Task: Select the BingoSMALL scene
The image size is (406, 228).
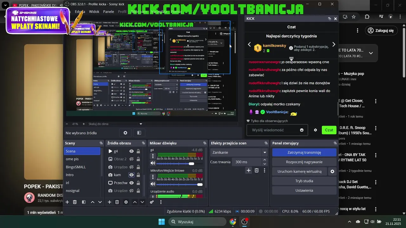Action: point(82,167)
